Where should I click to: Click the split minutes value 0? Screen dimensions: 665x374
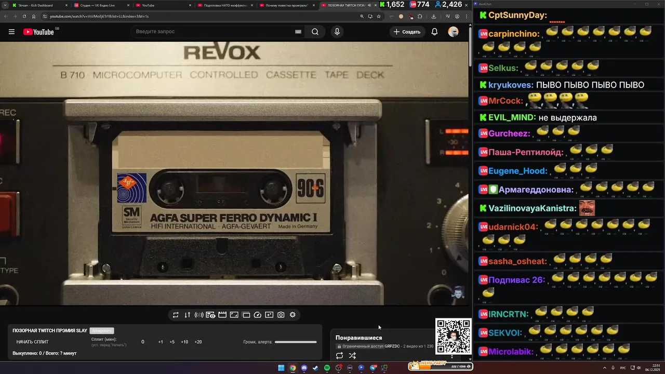pos(143,342)
